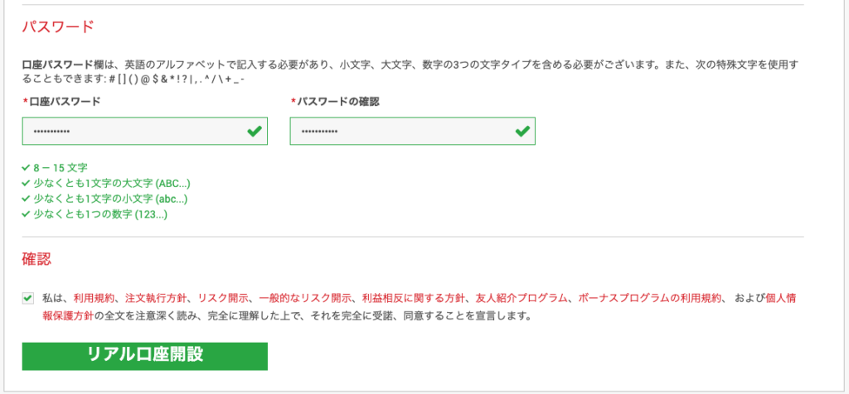Uncheck the terms agreement checkbox
Screen dimensions: 849x394
tap(28, 298)
